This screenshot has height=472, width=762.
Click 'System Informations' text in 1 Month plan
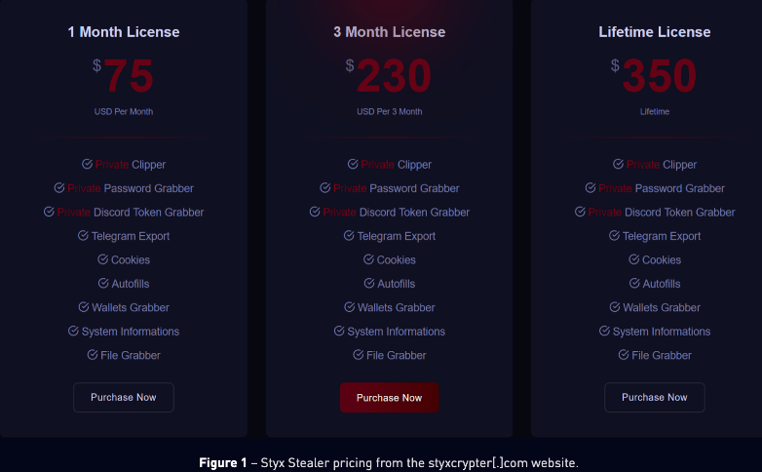coord(131,332)
